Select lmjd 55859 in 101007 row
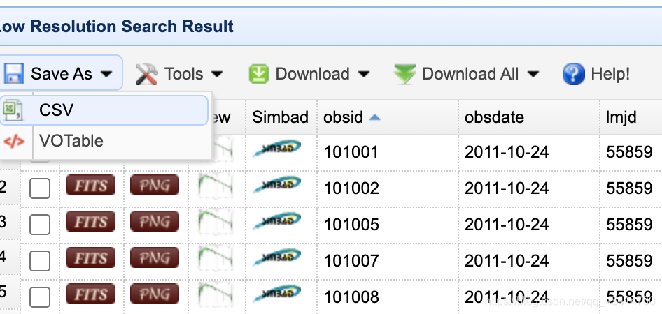662x314 pixels. [629, 260]
